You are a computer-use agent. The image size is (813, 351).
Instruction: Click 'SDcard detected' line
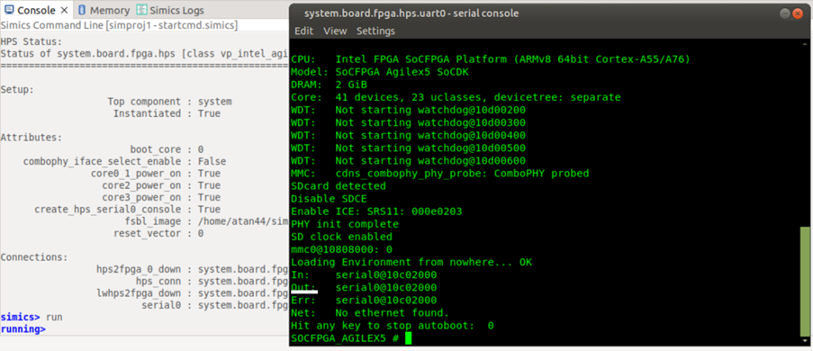338,185
